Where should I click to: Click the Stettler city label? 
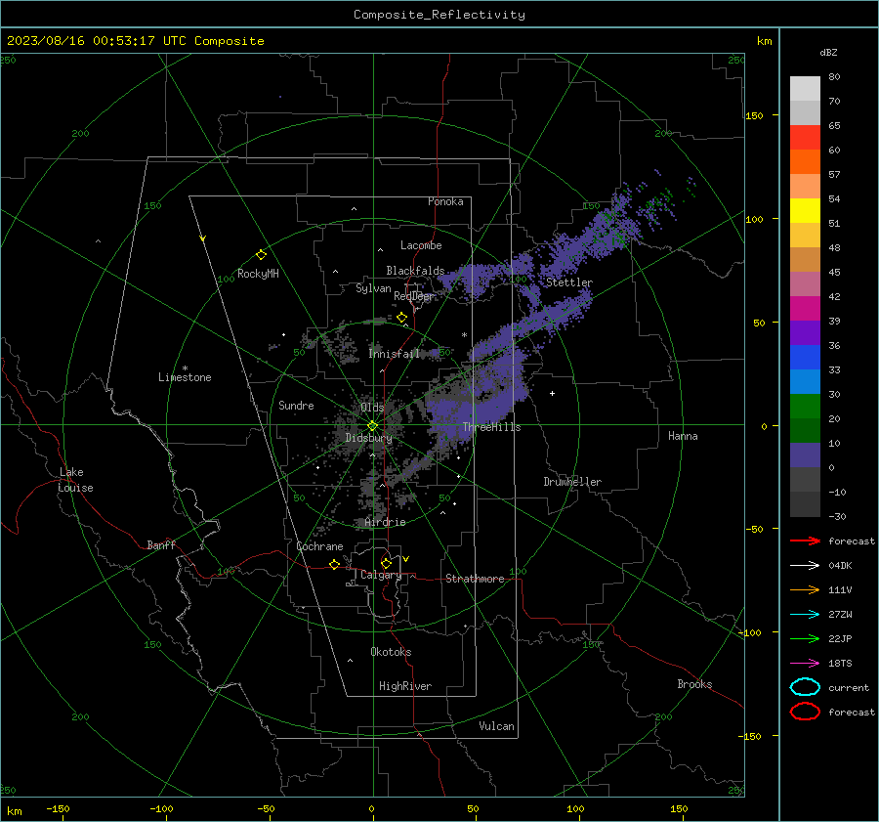tap(569, 282)
